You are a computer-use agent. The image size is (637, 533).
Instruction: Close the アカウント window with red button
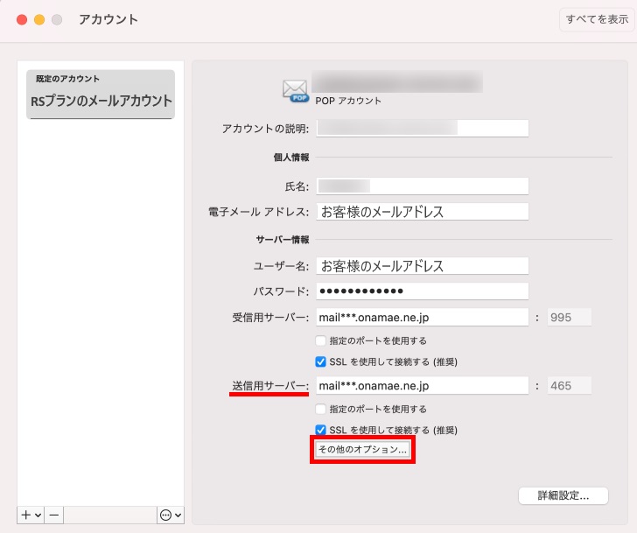[x=22, y=19]
